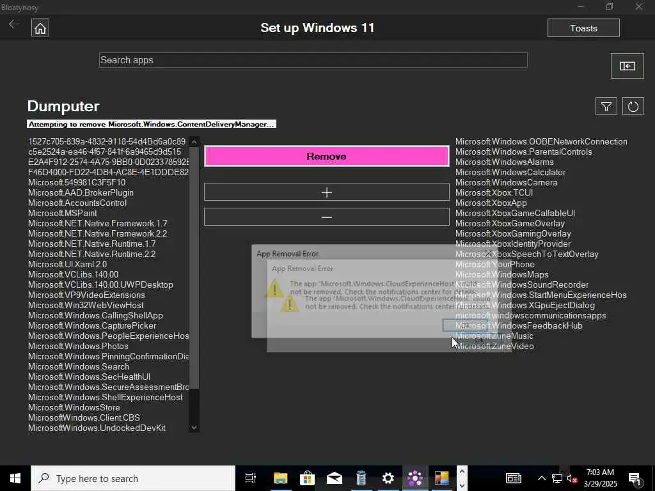
Task: Select Microsoft.VP9VideoExtensions entry
Action: [86, 295]
